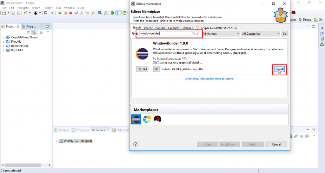Open the File menu
Screen dimensions: 325x173
pyautogui.click(x=4, y=8)
